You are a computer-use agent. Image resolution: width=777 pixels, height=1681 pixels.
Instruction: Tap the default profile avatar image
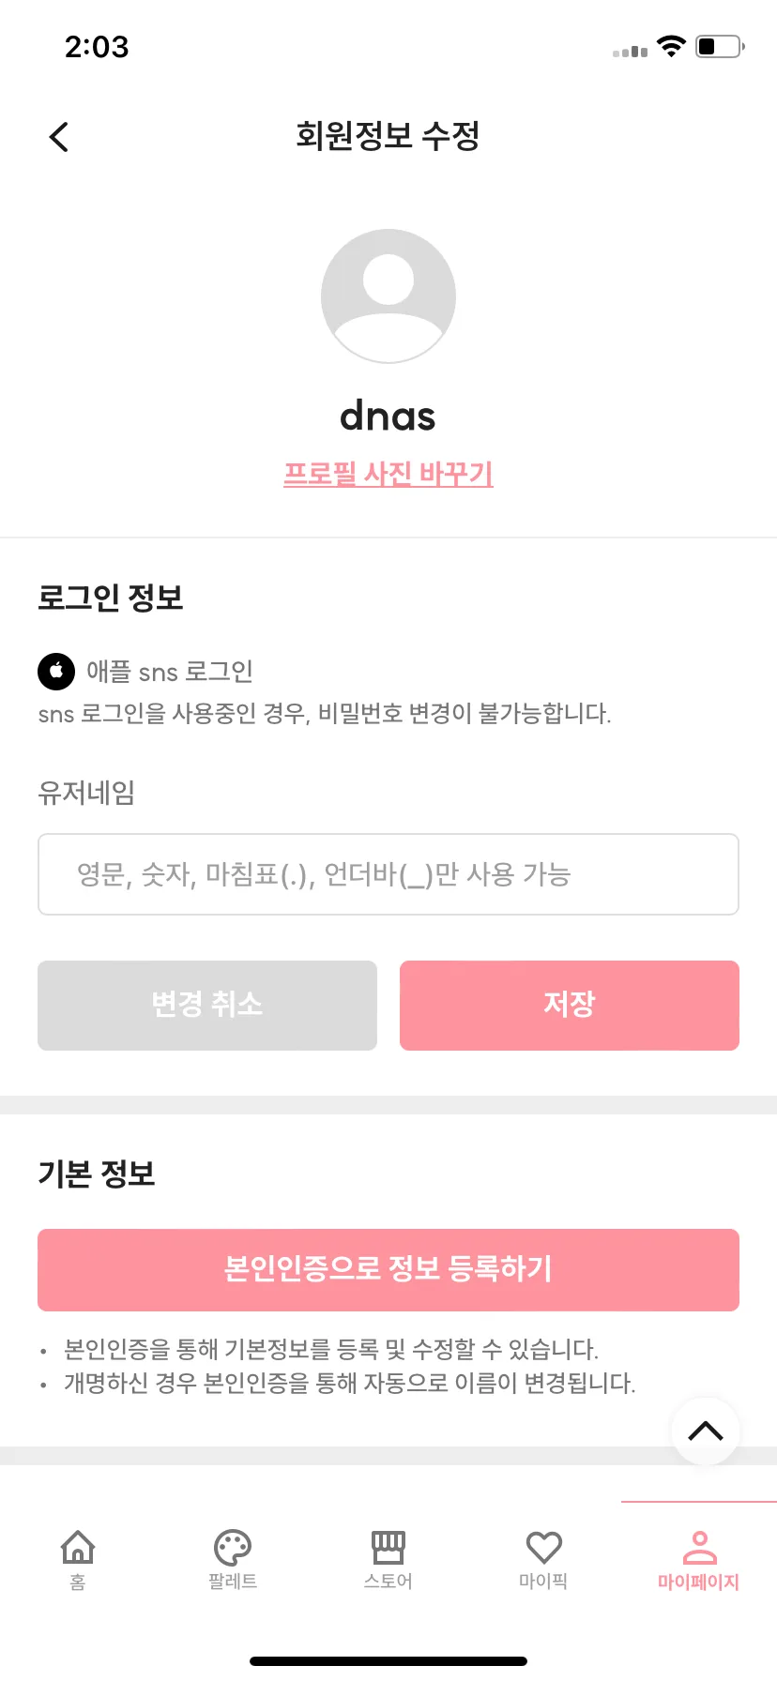click(x=388, y=296)
